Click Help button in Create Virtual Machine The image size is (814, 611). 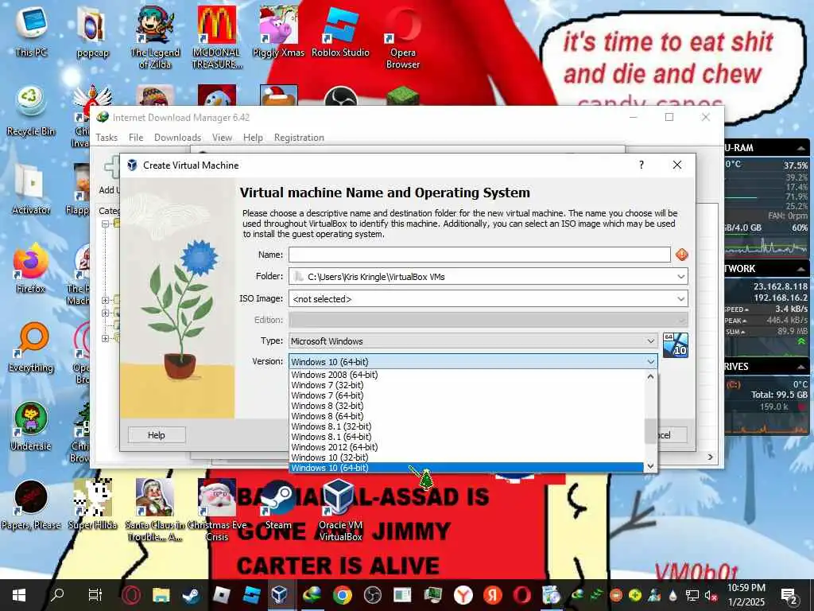157,435
